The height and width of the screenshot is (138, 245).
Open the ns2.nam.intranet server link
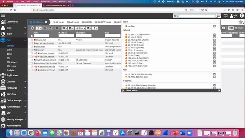click(x=47, y=57)
